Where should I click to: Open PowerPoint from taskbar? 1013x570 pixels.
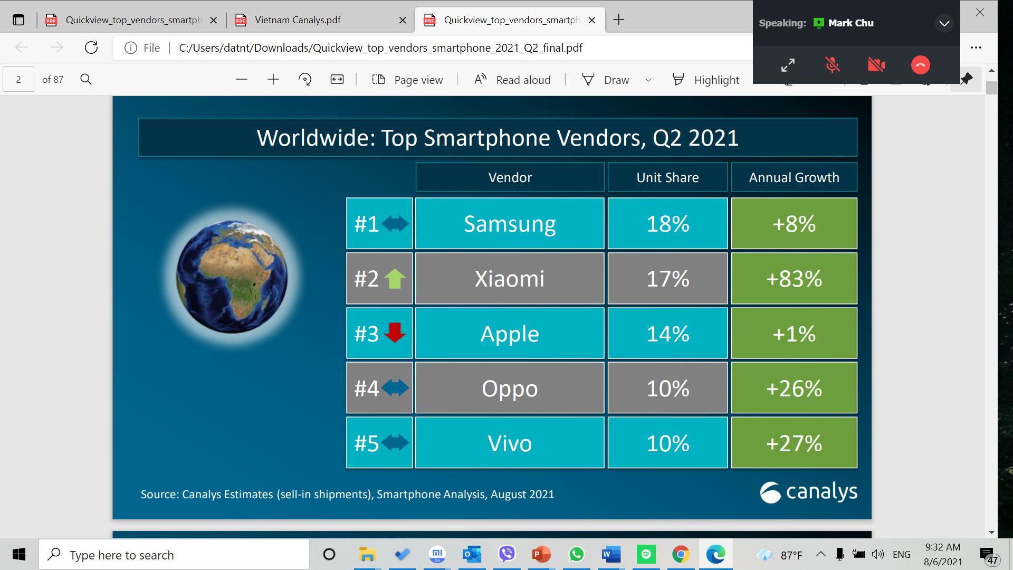point(541,555)
